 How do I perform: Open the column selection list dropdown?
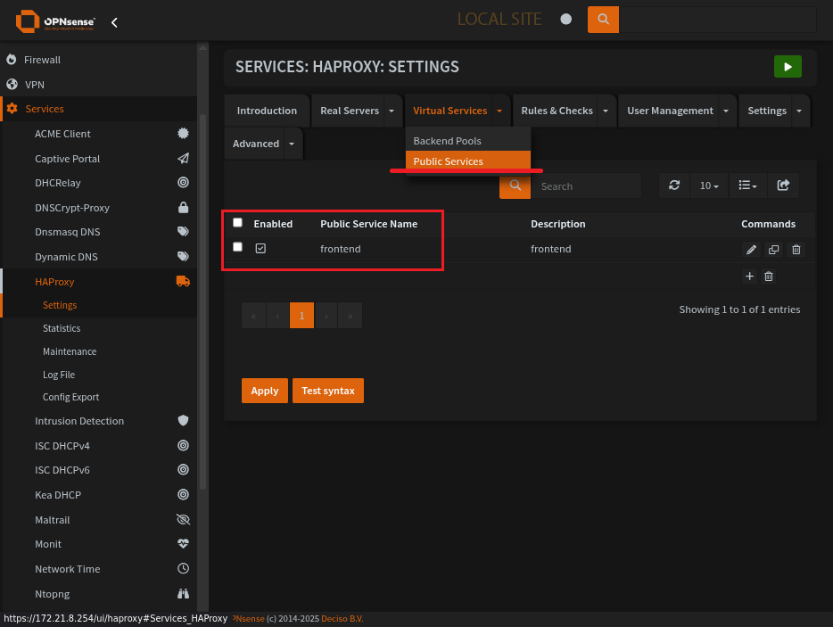point(748,186)
